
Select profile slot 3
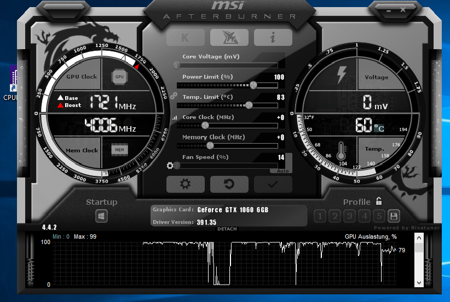(x=350, y=216)
